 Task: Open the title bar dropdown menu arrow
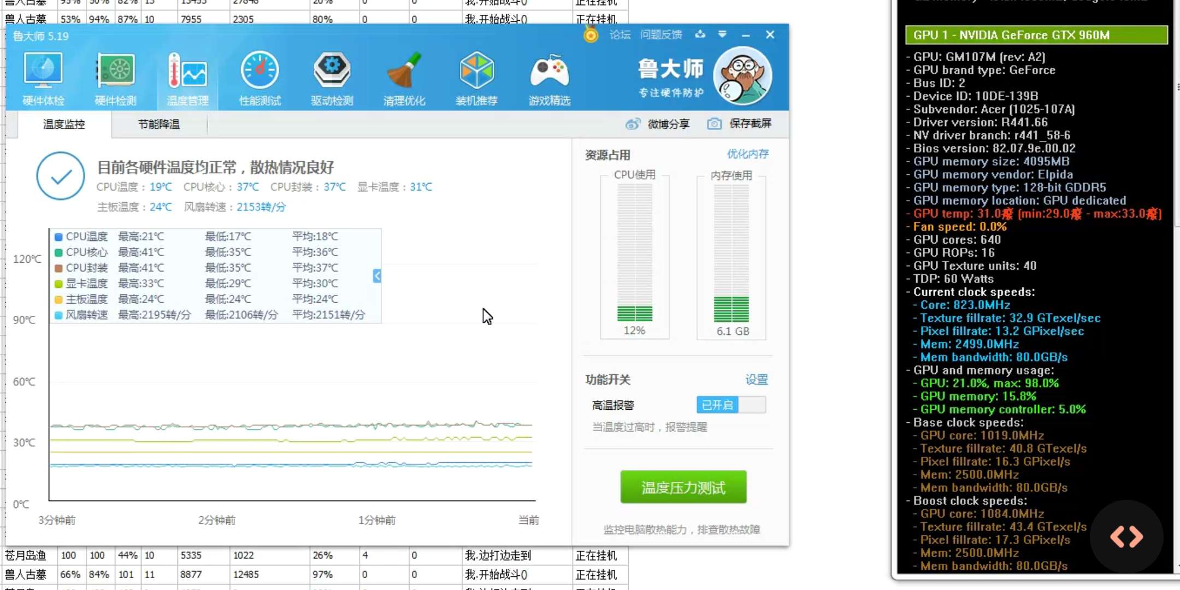point(722,34)
